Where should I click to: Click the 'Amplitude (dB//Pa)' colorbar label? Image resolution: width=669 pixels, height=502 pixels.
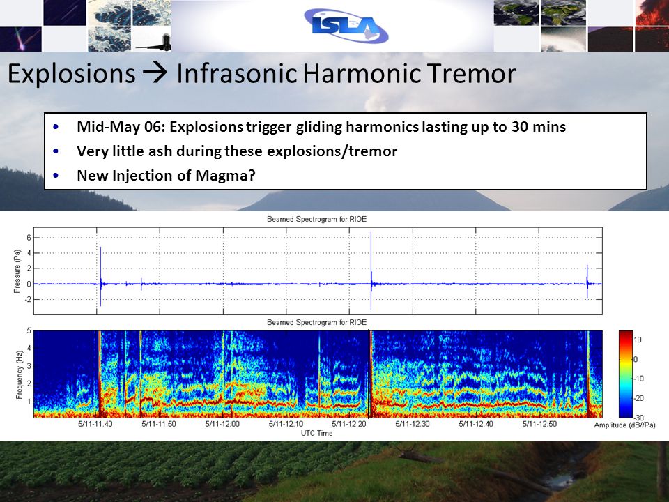[x=624, y=425]
